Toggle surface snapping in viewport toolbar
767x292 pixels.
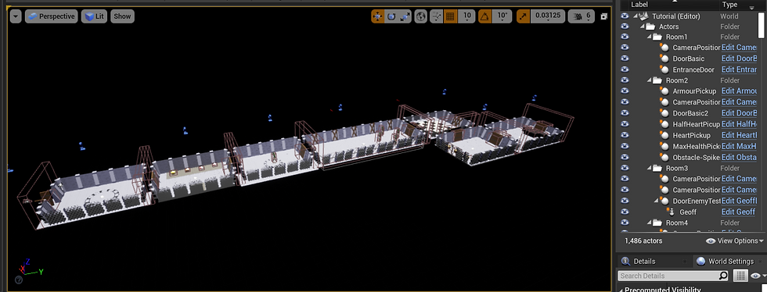(x=437, y=16)
